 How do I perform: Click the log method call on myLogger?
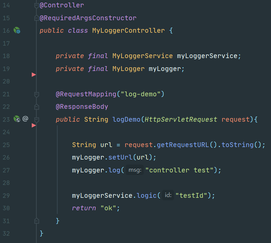click(114, 170)
